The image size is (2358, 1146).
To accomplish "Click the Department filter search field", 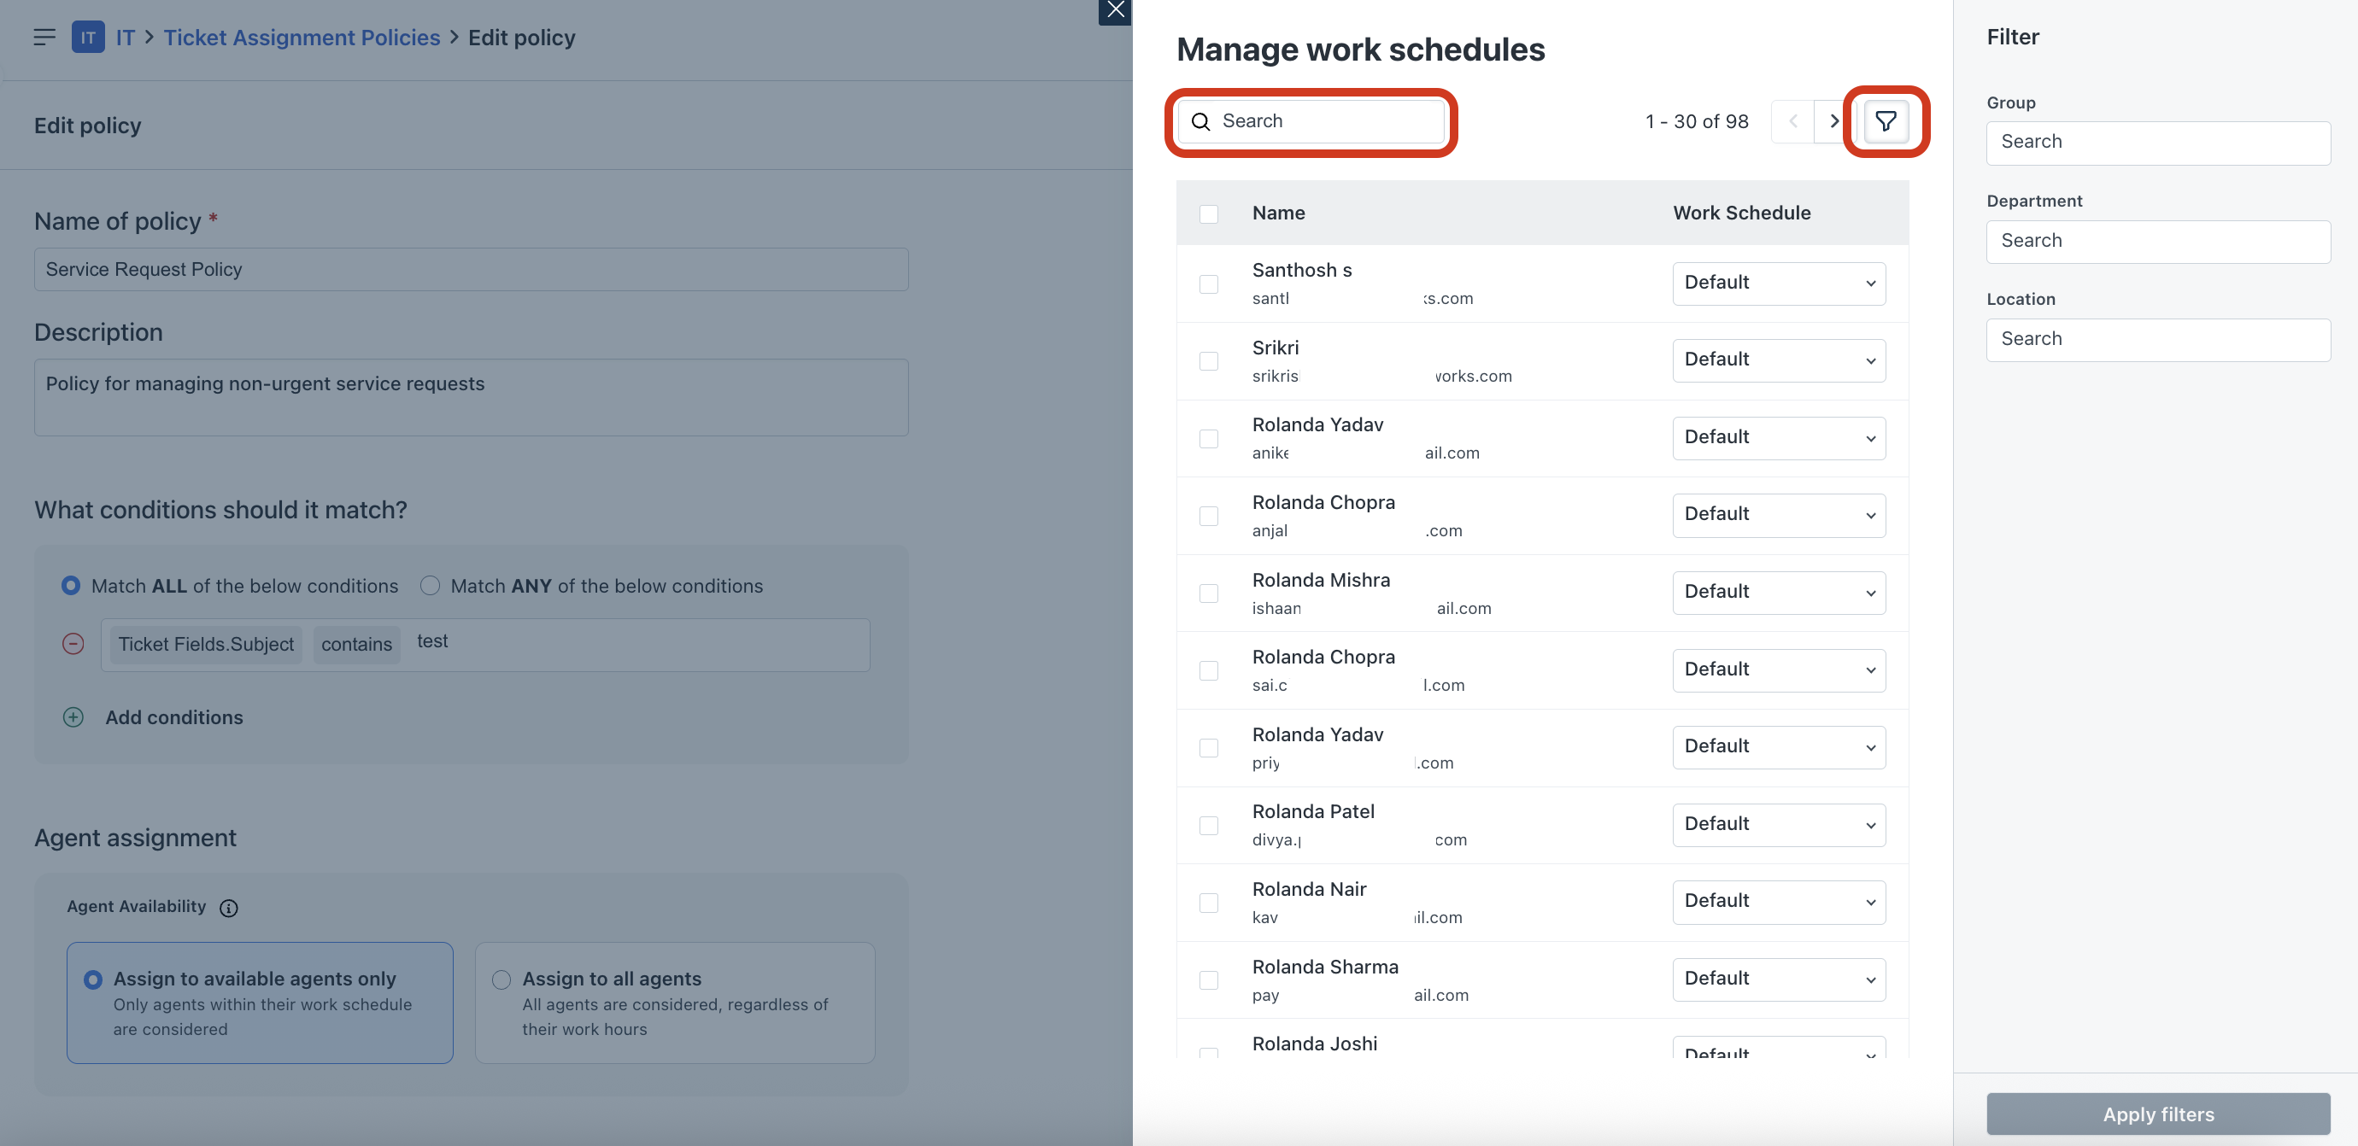I will click(2156, 242).
